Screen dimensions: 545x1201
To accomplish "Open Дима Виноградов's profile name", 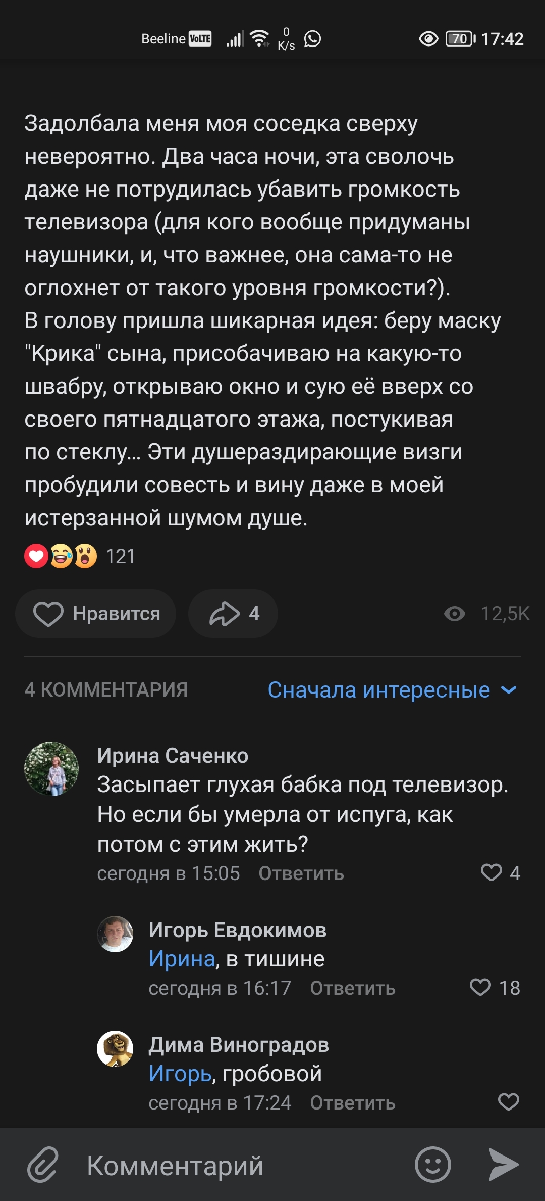I will [x=239, y=1044].
